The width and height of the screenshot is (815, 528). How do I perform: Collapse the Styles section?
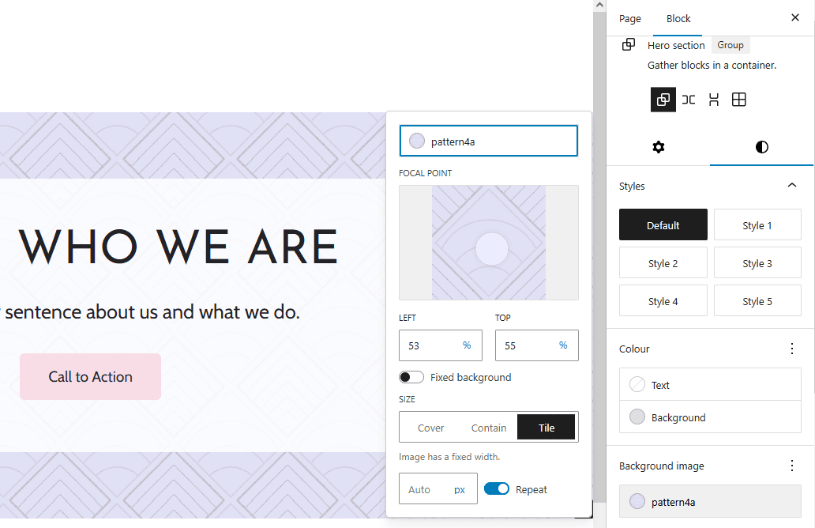792,185
